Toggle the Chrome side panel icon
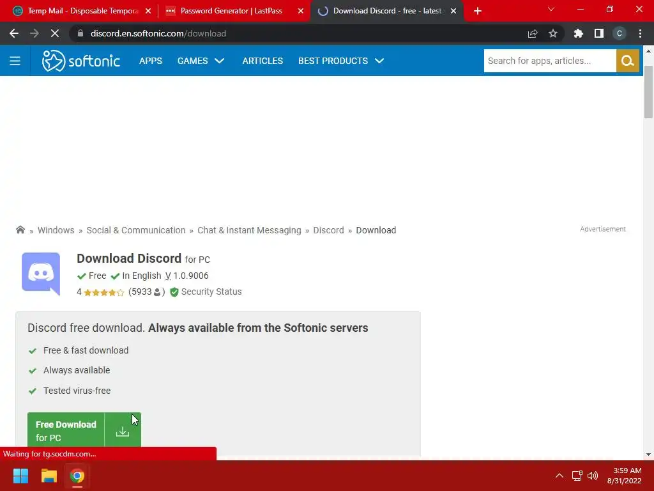The width and height of the screenshot is (654, 491). point(599,33)
